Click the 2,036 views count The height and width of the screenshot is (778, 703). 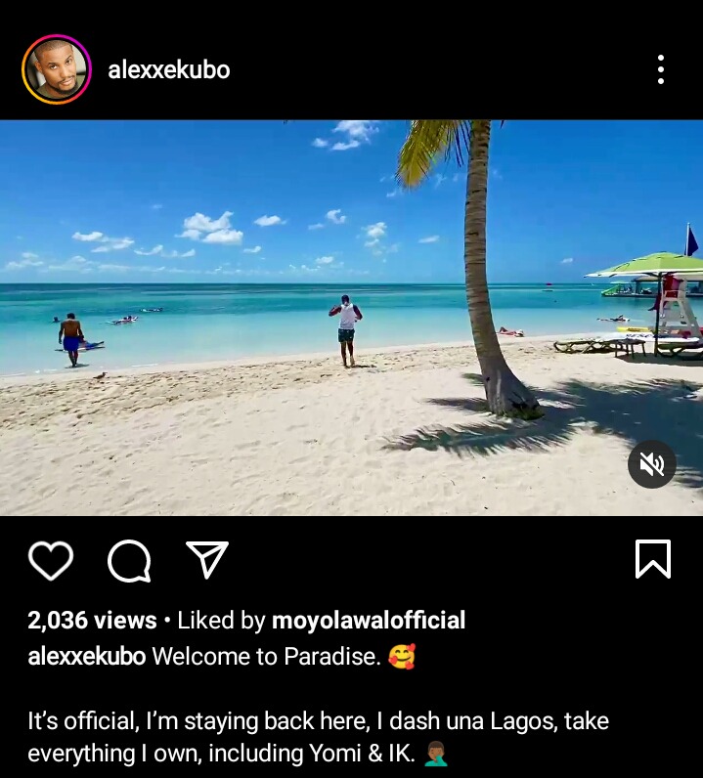92,621
